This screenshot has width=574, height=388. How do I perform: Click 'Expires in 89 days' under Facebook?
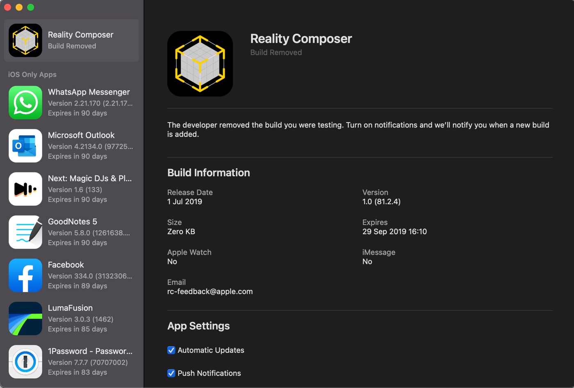[77, 286]
